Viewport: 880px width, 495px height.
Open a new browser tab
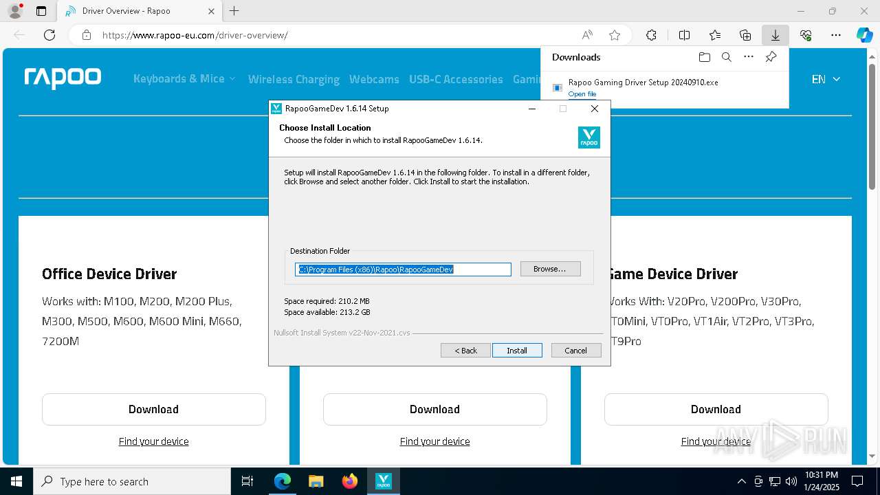point(234,11)
